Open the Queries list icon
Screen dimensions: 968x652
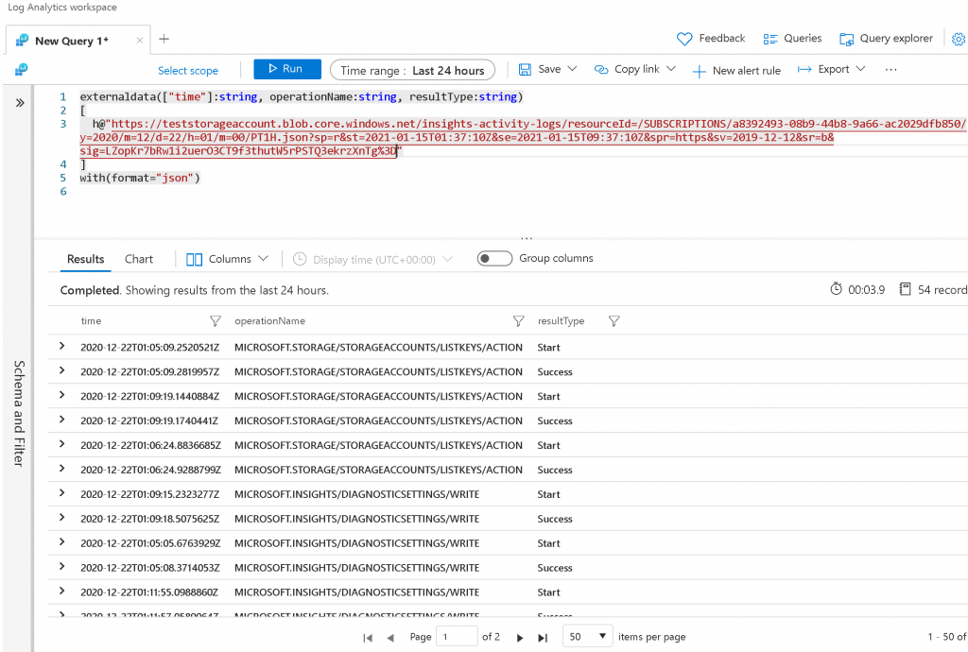[x=770, y=39]
